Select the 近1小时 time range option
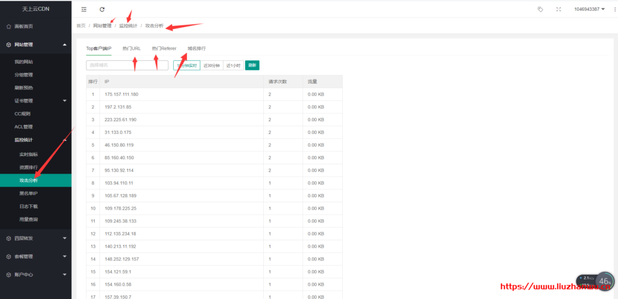The image size is (618, 299). [233, 65]
